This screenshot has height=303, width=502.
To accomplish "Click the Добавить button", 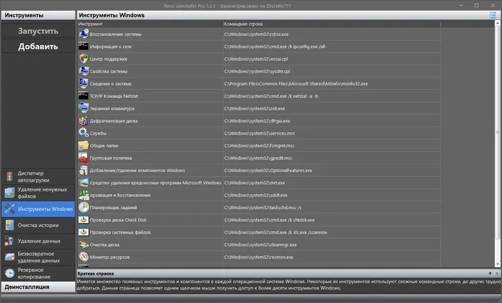I will [38, 46].
